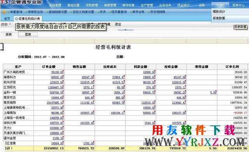Open the 现存量查询 shortcut

point(119,12)
